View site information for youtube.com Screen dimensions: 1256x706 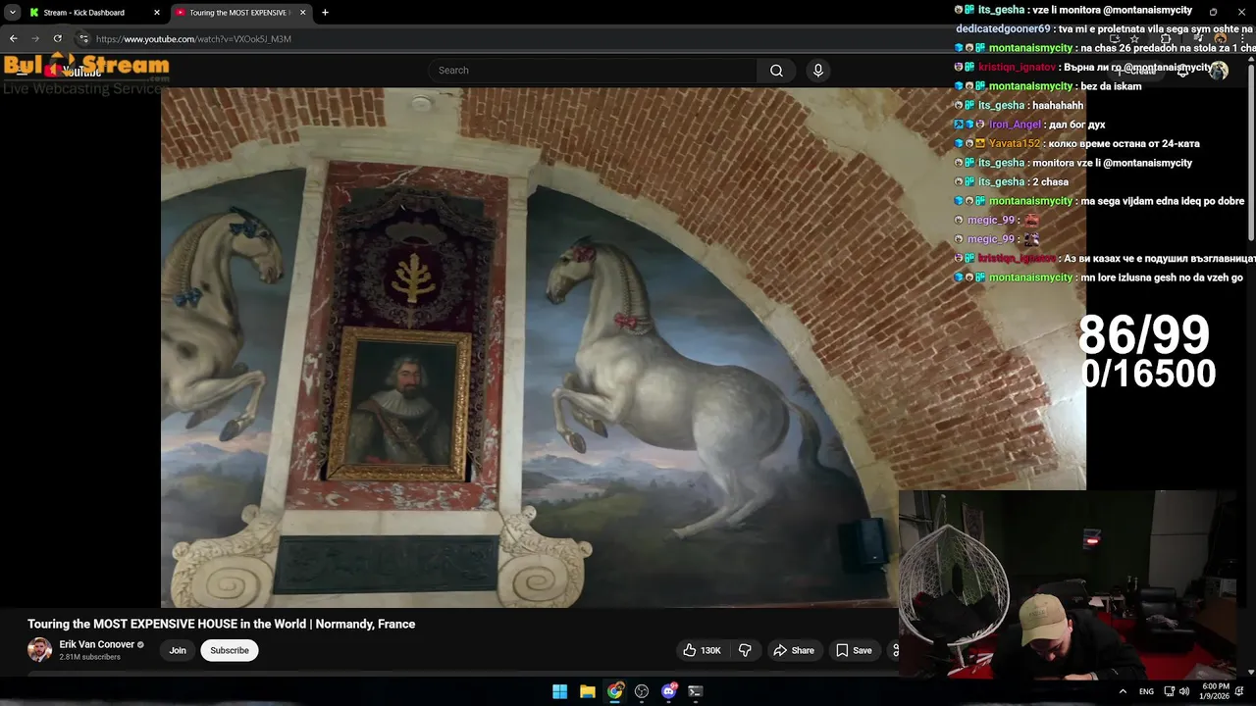(83, 39)
